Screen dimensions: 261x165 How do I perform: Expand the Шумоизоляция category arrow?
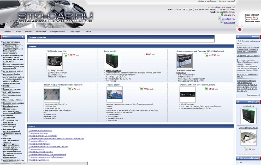[x=2, y=55]
